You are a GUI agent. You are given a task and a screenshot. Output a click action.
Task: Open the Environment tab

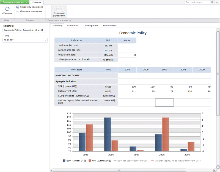[x=110, y=26]
